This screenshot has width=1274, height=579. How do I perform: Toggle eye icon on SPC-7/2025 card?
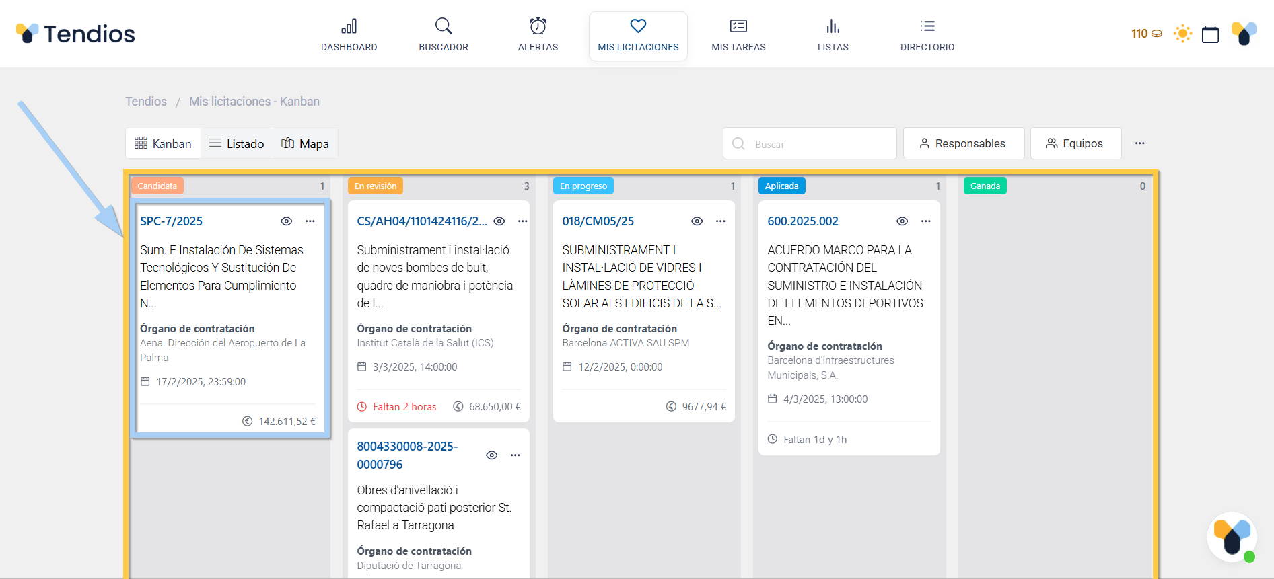(x=287, y=221)
